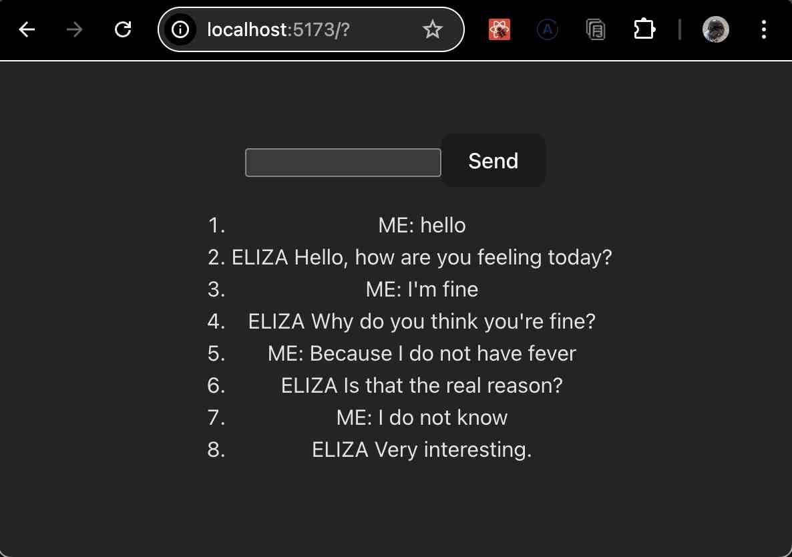Bookmark this page with the star
Image resolution: width=792 pixels, height=557 pixels.
coord(433,29)
